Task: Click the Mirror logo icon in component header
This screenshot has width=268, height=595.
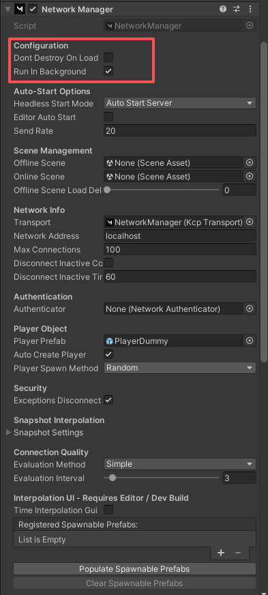Action: (20, 9)
